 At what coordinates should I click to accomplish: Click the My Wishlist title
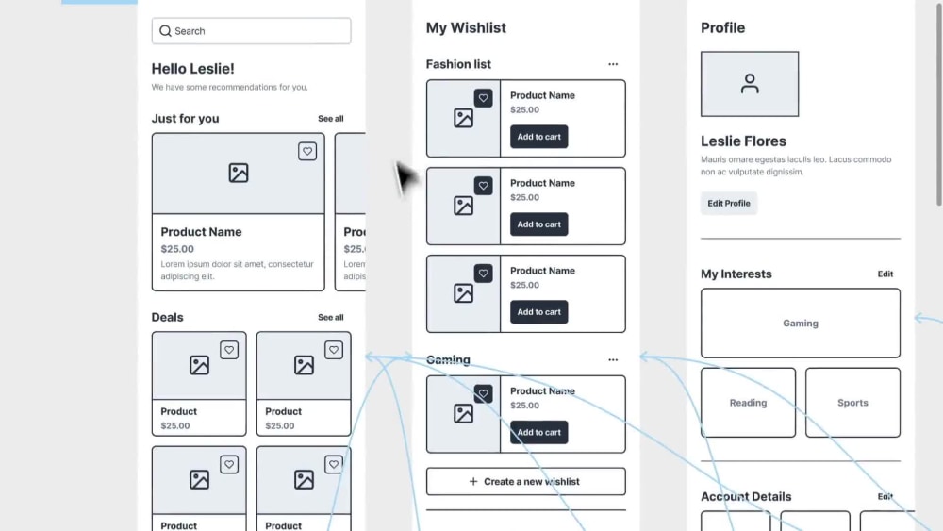click(466, 27)
